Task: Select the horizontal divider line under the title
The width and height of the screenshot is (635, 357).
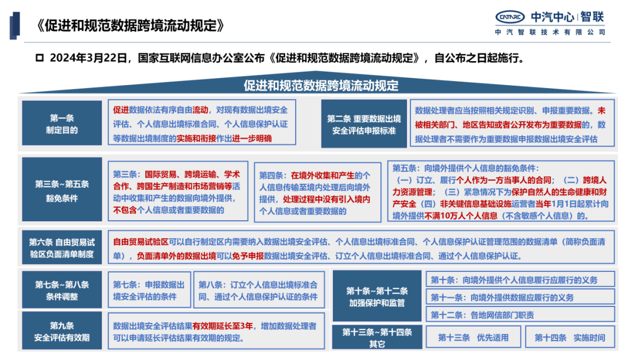Action: click(317, 43)
